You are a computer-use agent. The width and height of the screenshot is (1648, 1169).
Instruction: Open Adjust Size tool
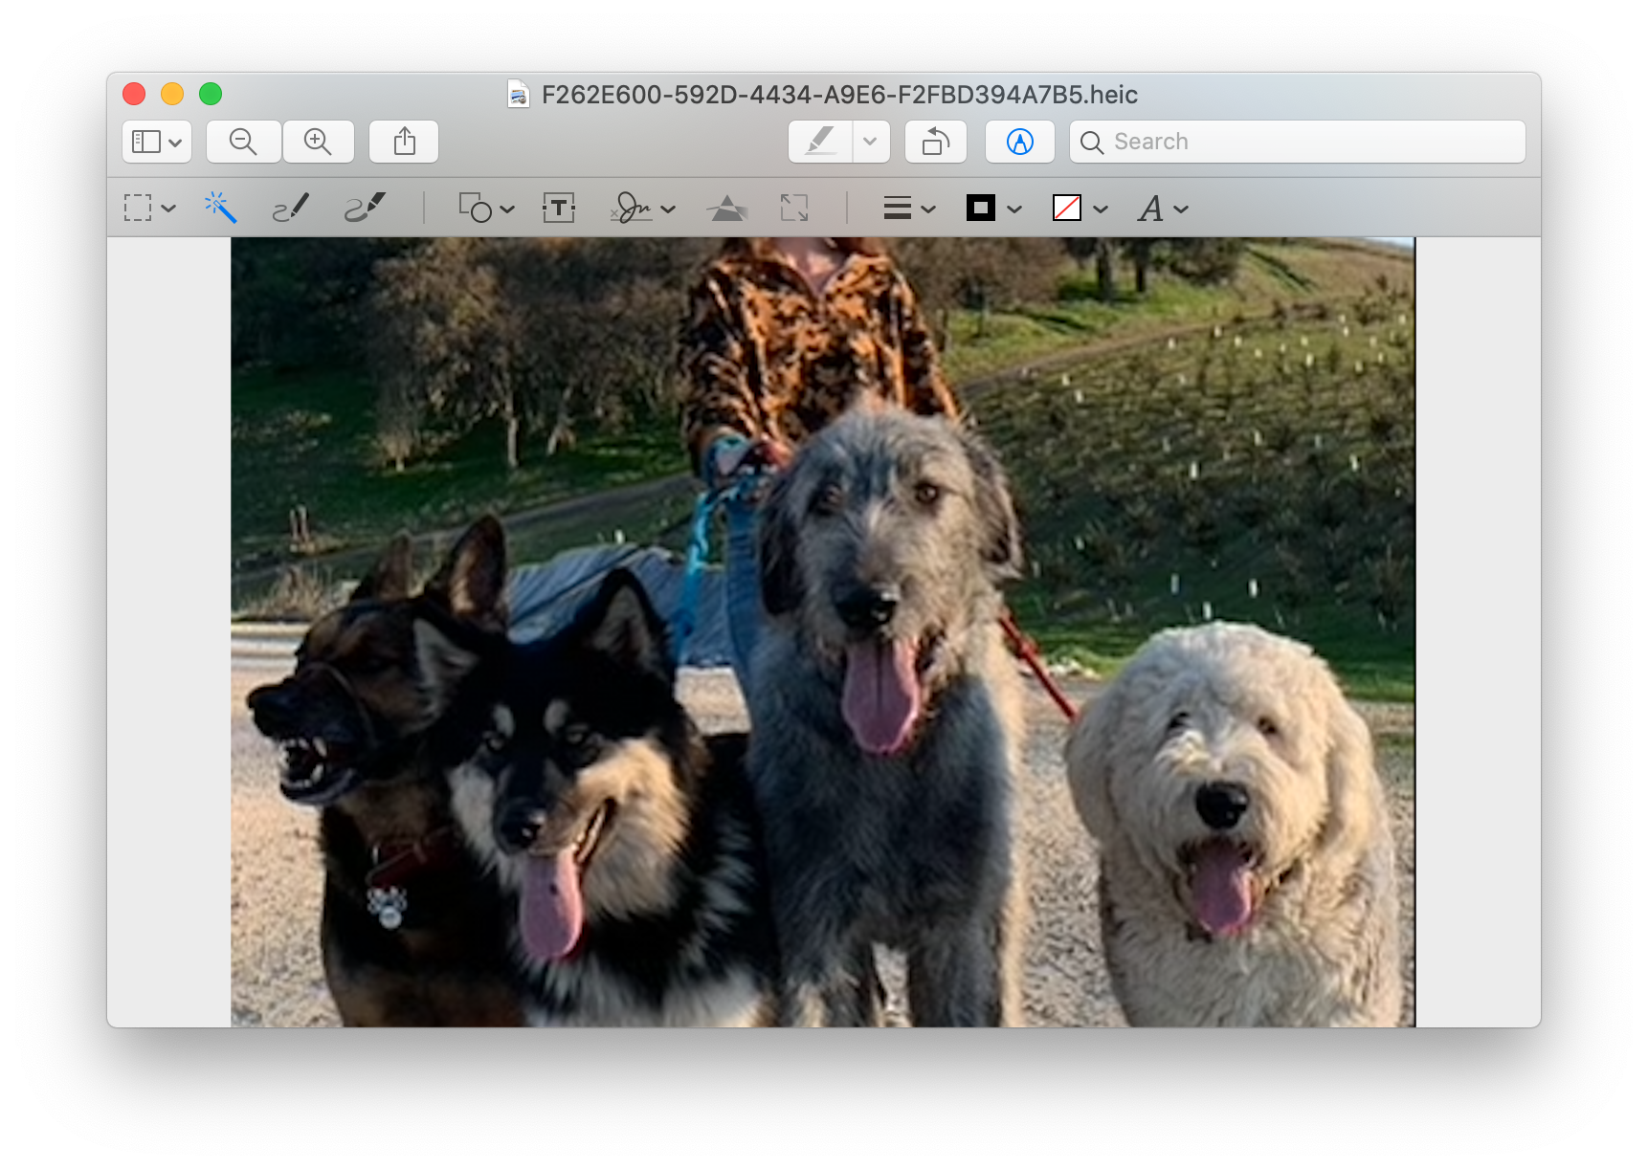coord(794,208)
